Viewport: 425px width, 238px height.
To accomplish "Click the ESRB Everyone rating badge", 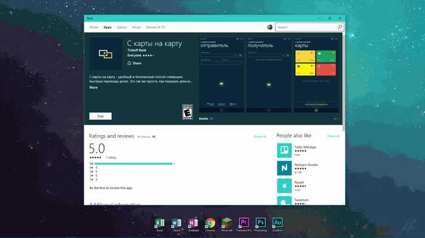I will pyautogui.click(x=187, y=111).
